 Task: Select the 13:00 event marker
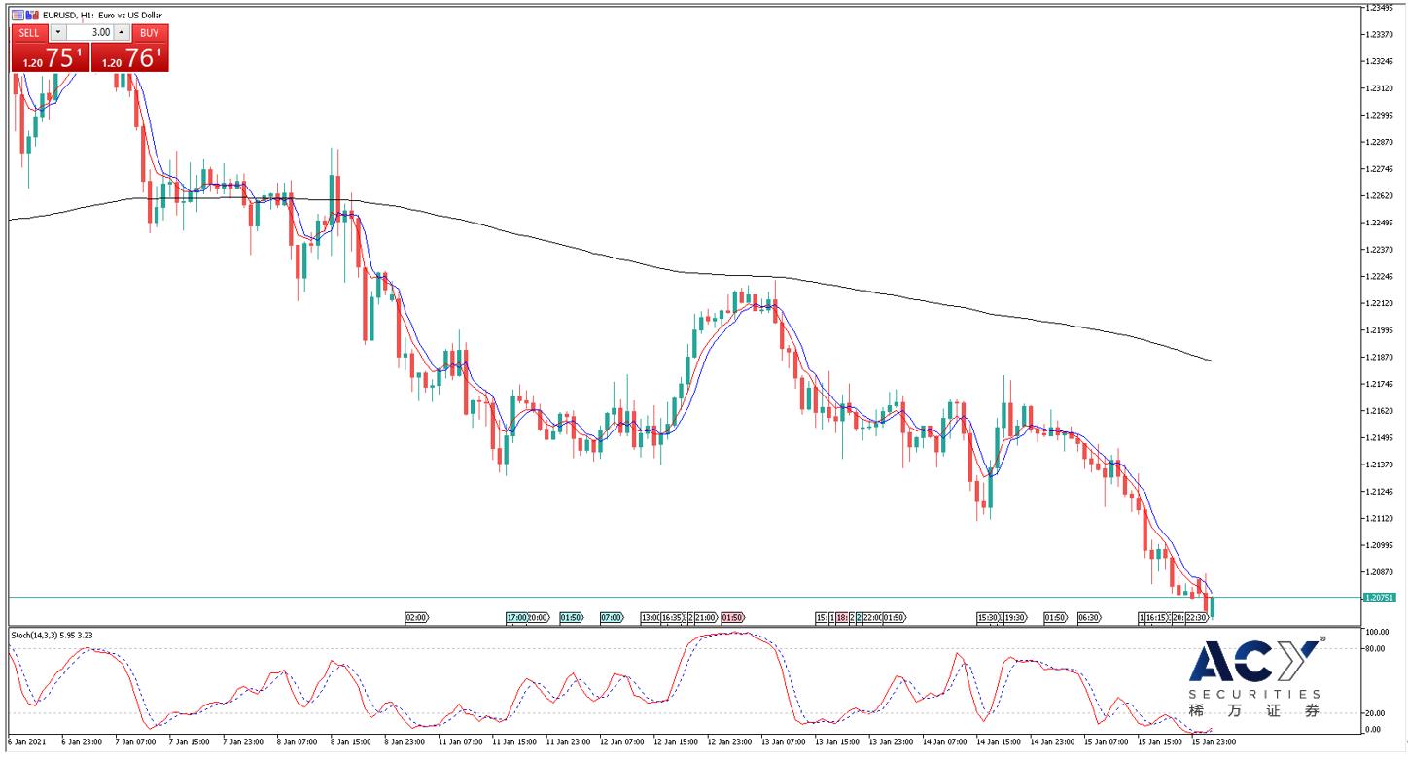tap(651, 617)
